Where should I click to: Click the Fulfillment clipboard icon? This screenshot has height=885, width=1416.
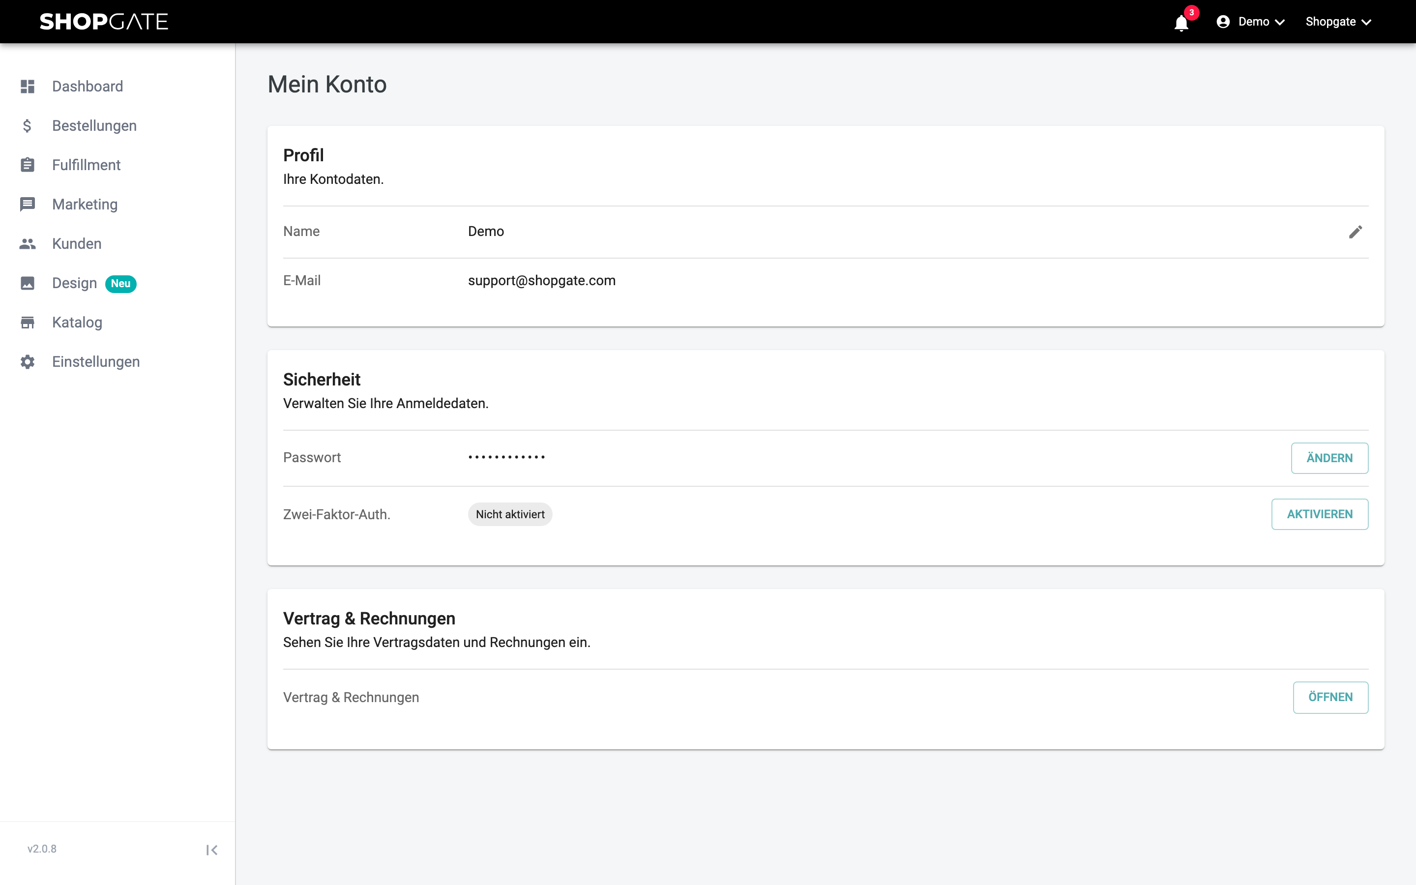[28, 165]
